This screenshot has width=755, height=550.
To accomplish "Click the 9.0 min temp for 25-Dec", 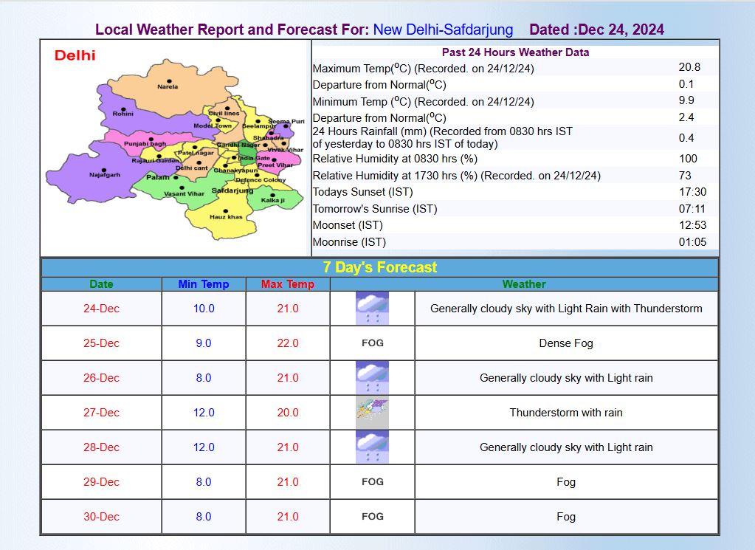I will pyautogui.click(x=204, y=343).
